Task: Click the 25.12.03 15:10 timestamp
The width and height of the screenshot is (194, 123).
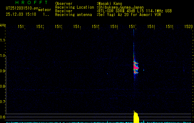Action: tap(21, 14)
